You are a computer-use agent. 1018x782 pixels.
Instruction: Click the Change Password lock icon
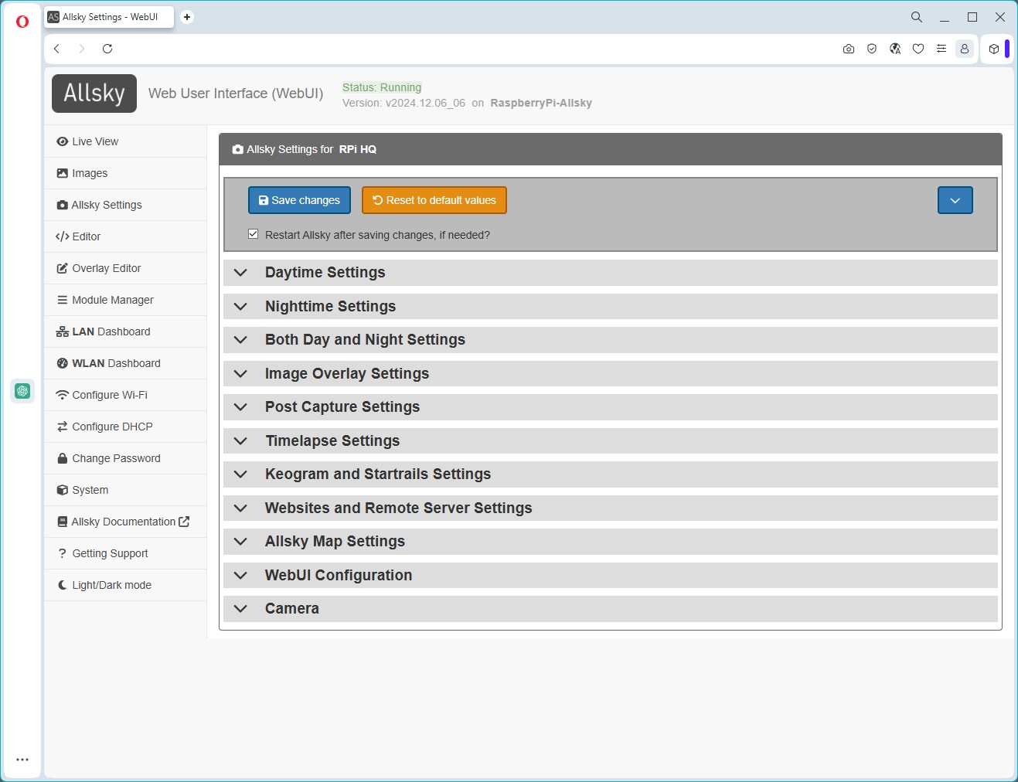pyautogui.click(x=62, y=458)
